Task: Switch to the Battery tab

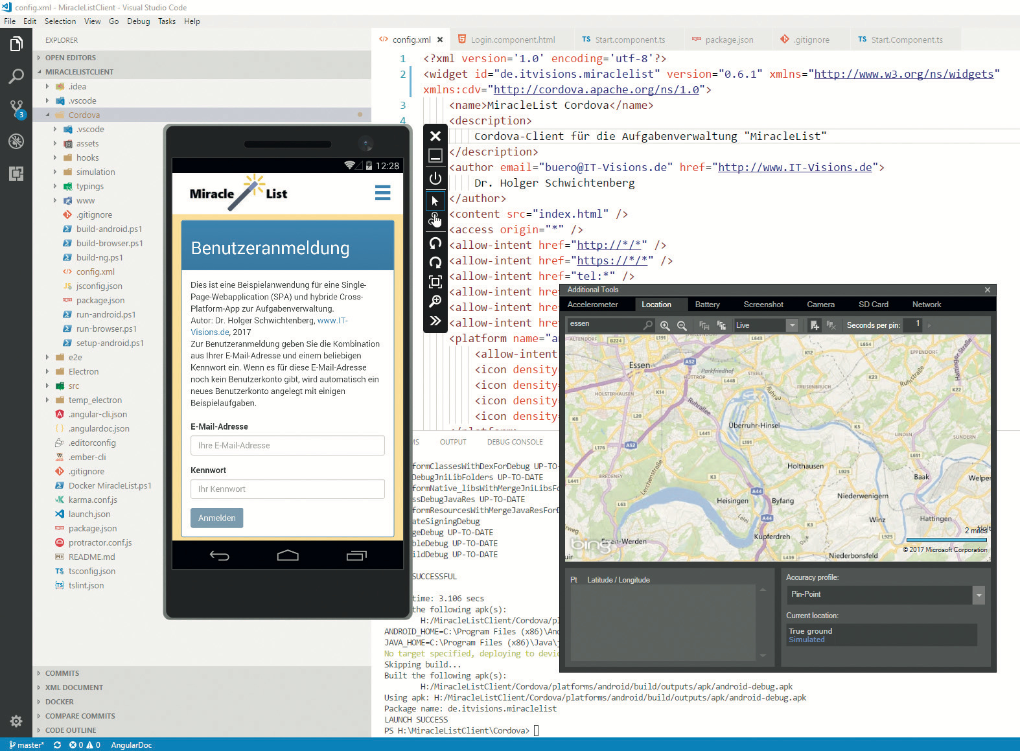Action: coord(707,305)
